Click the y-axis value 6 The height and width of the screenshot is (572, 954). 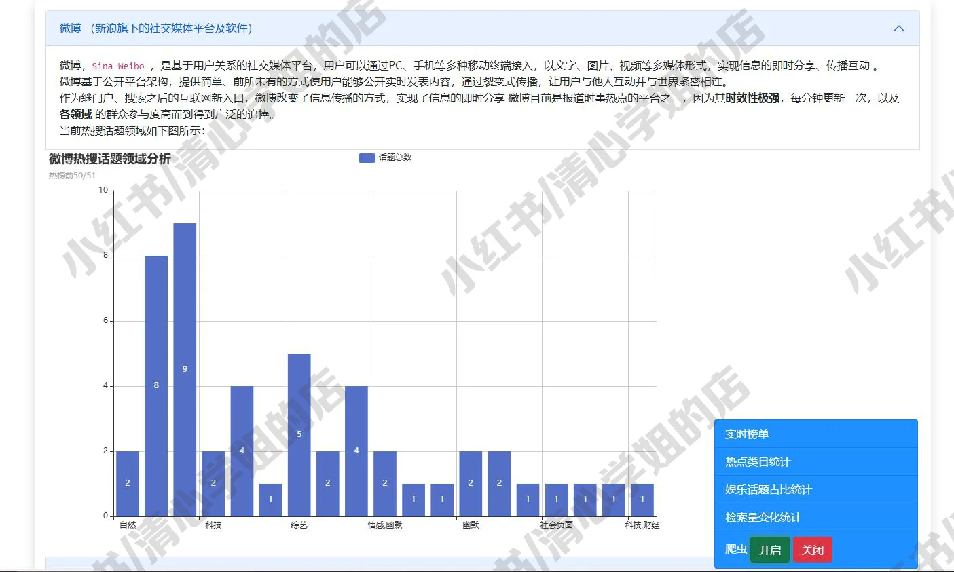[x=105, y=320]
